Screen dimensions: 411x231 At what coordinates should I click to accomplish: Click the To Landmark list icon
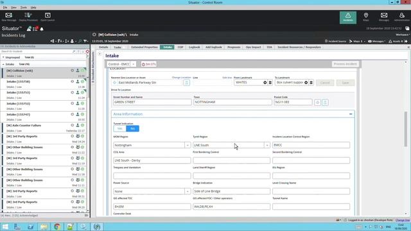[x=311, y=83]
